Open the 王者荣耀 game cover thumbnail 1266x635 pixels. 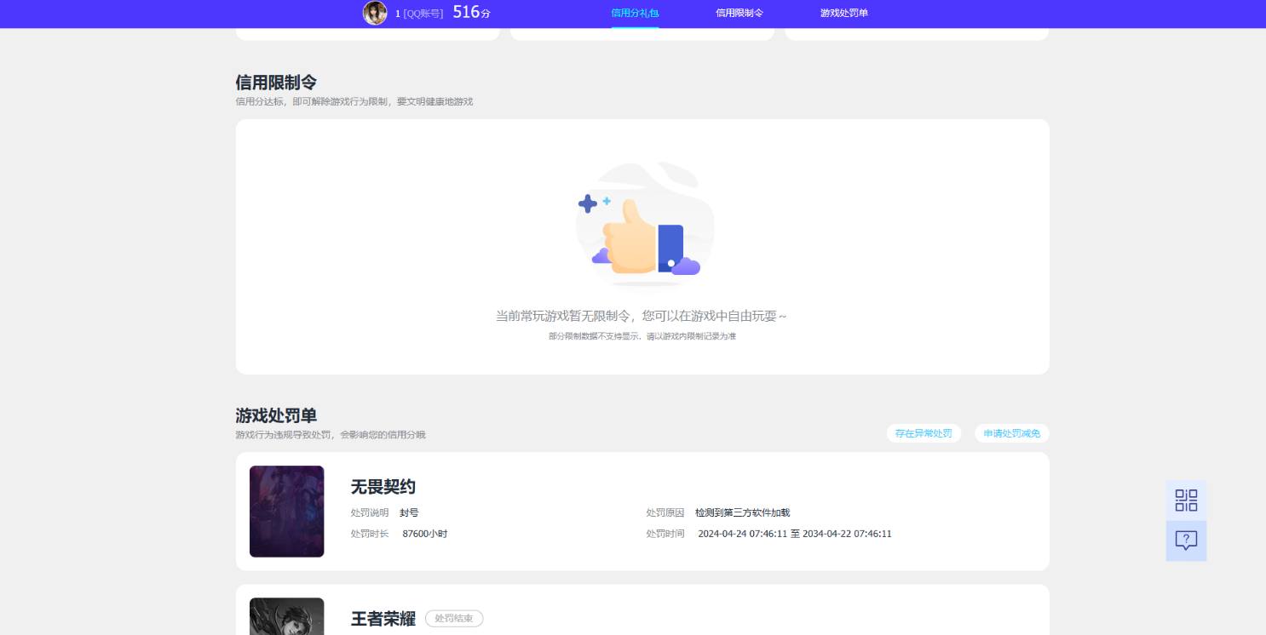click(286, 616)
